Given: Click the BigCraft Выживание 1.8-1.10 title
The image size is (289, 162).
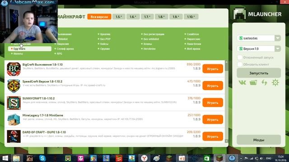Looking at the screenshot, I should (x=42, y=64).
